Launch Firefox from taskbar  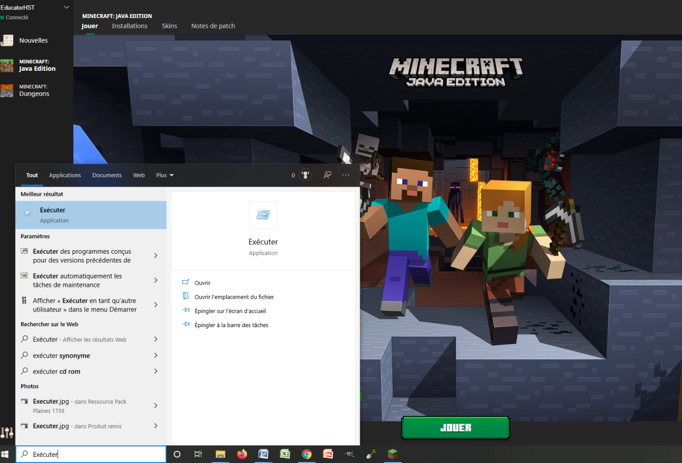tap(242, 454)
